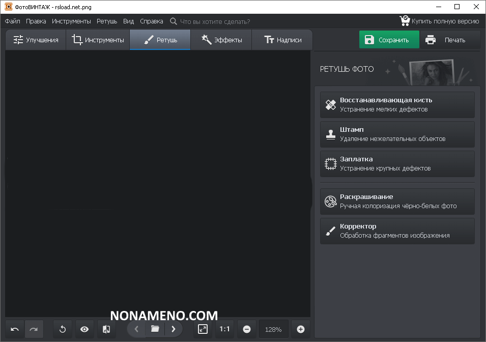Screen dimensions: 486x342
Task: Click Купить полную версию link
Action: click(x=439, y=21)
